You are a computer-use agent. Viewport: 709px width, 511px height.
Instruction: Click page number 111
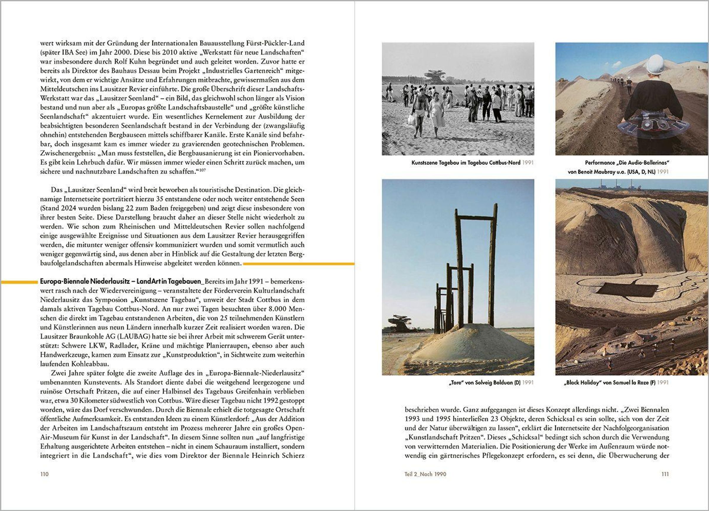point(665,474)
